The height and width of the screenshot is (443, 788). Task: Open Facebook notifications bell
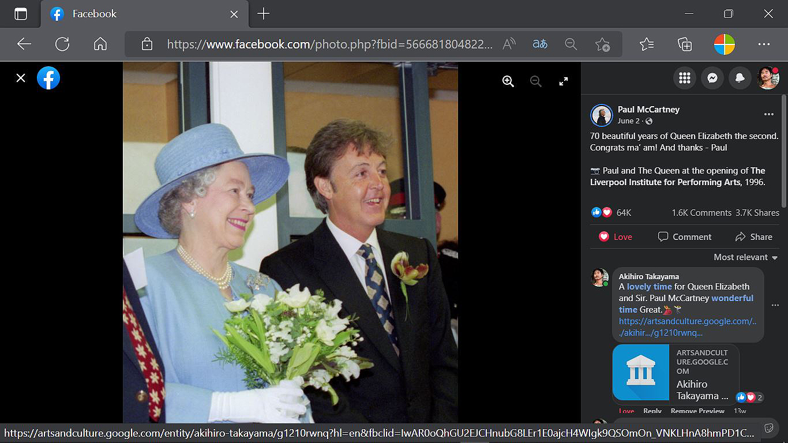pyautogui.click(x=740, y=78)
